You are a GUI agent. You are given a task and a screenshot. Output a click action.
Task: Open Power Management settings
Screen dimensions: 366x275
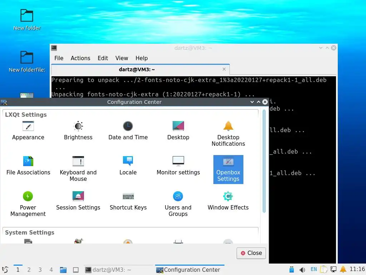point(28,204)
